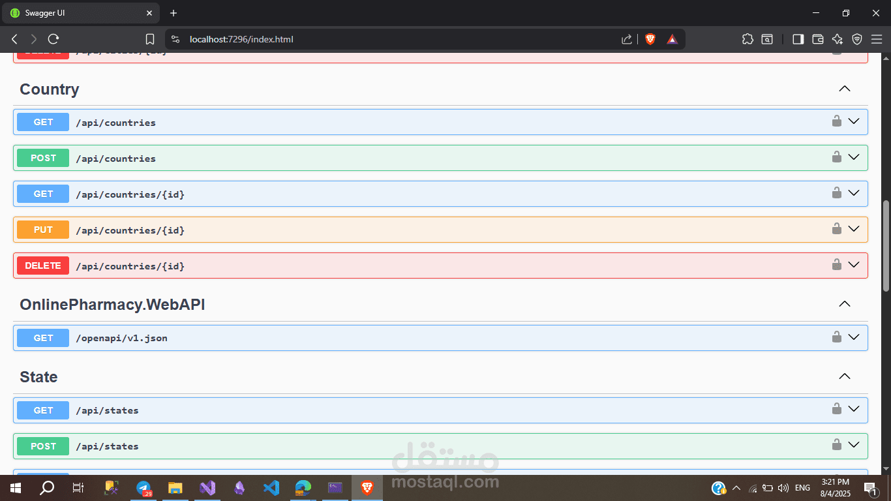
Task: Go back to the previous page
Action: tap(14, 39)
